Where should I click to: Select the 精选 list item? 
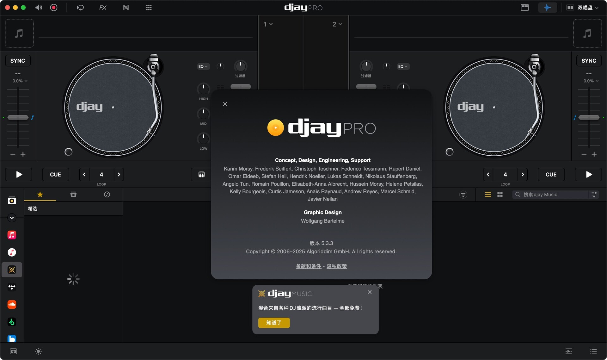tap(73, 208)
